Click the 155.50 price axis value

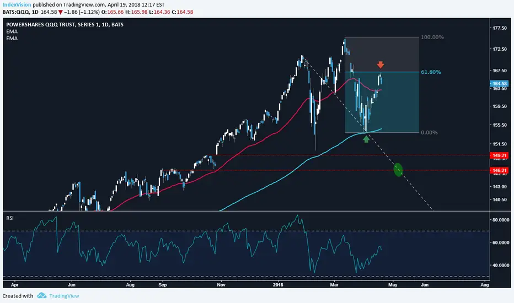click(500, 125)
